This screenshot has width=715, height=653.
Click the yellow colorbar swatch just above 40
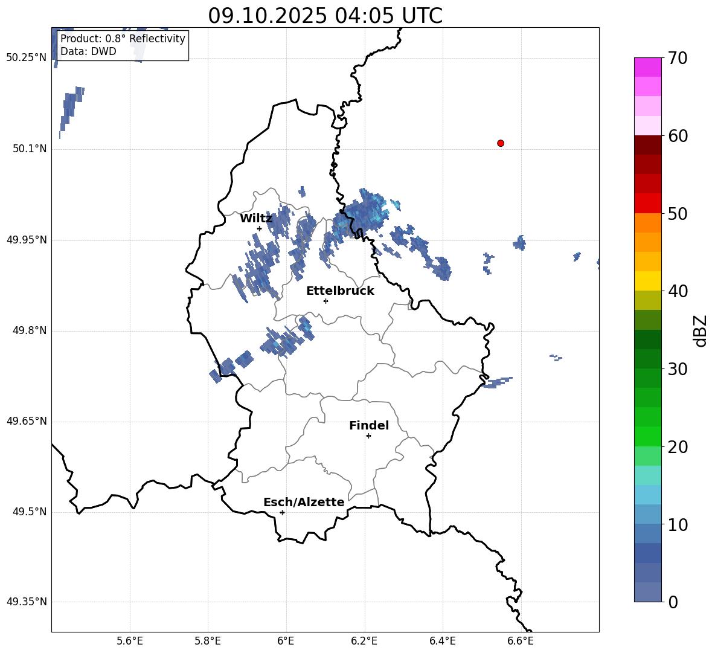click(647, 281)
